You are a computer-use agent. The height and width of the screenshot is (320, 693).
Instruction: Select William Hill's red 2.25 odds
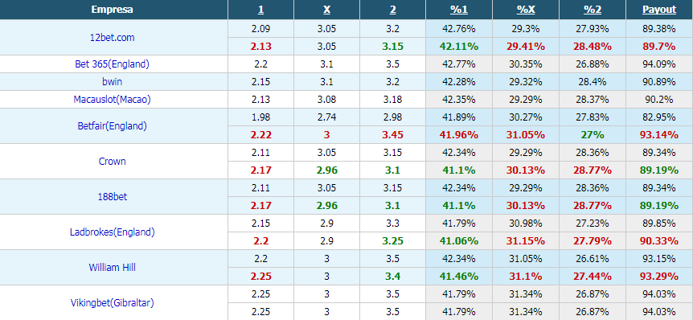(260, 277)
